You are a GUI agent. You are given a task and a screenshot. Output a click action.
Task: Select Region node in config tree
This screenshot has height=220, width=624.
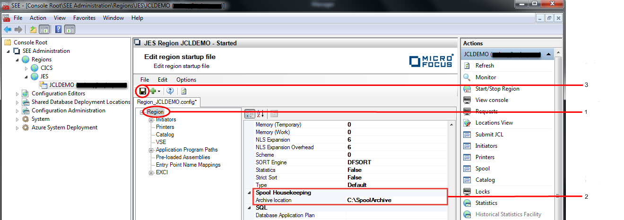(x=155, y=112)
